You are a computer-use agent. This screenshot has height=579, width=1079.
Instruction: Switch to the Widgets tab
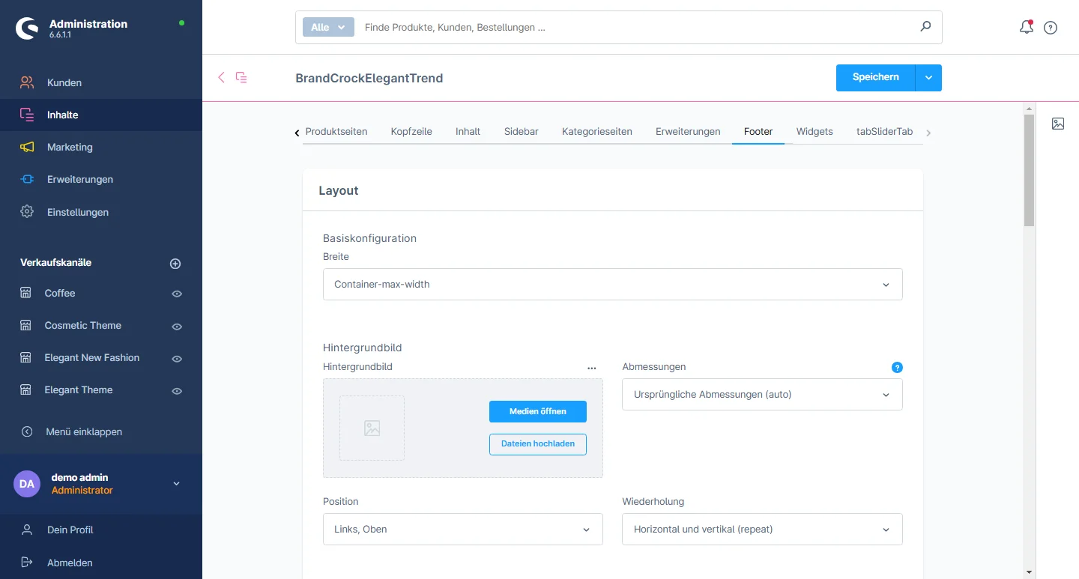click(814, 131)
